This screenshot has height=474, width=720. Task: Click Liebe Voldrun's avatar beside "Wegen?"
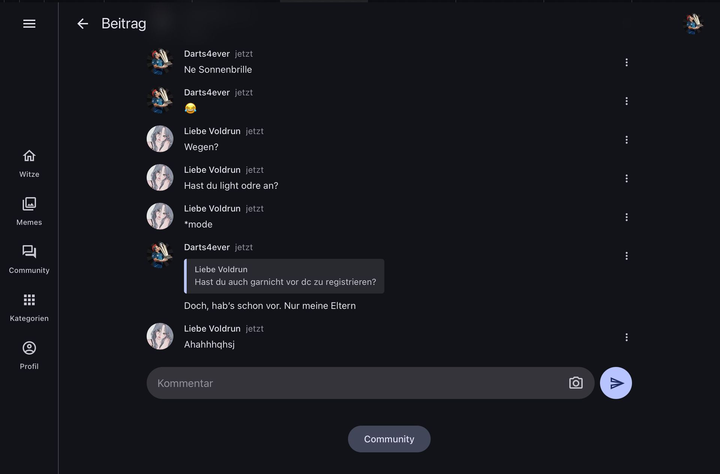click(x=160, y=139)
